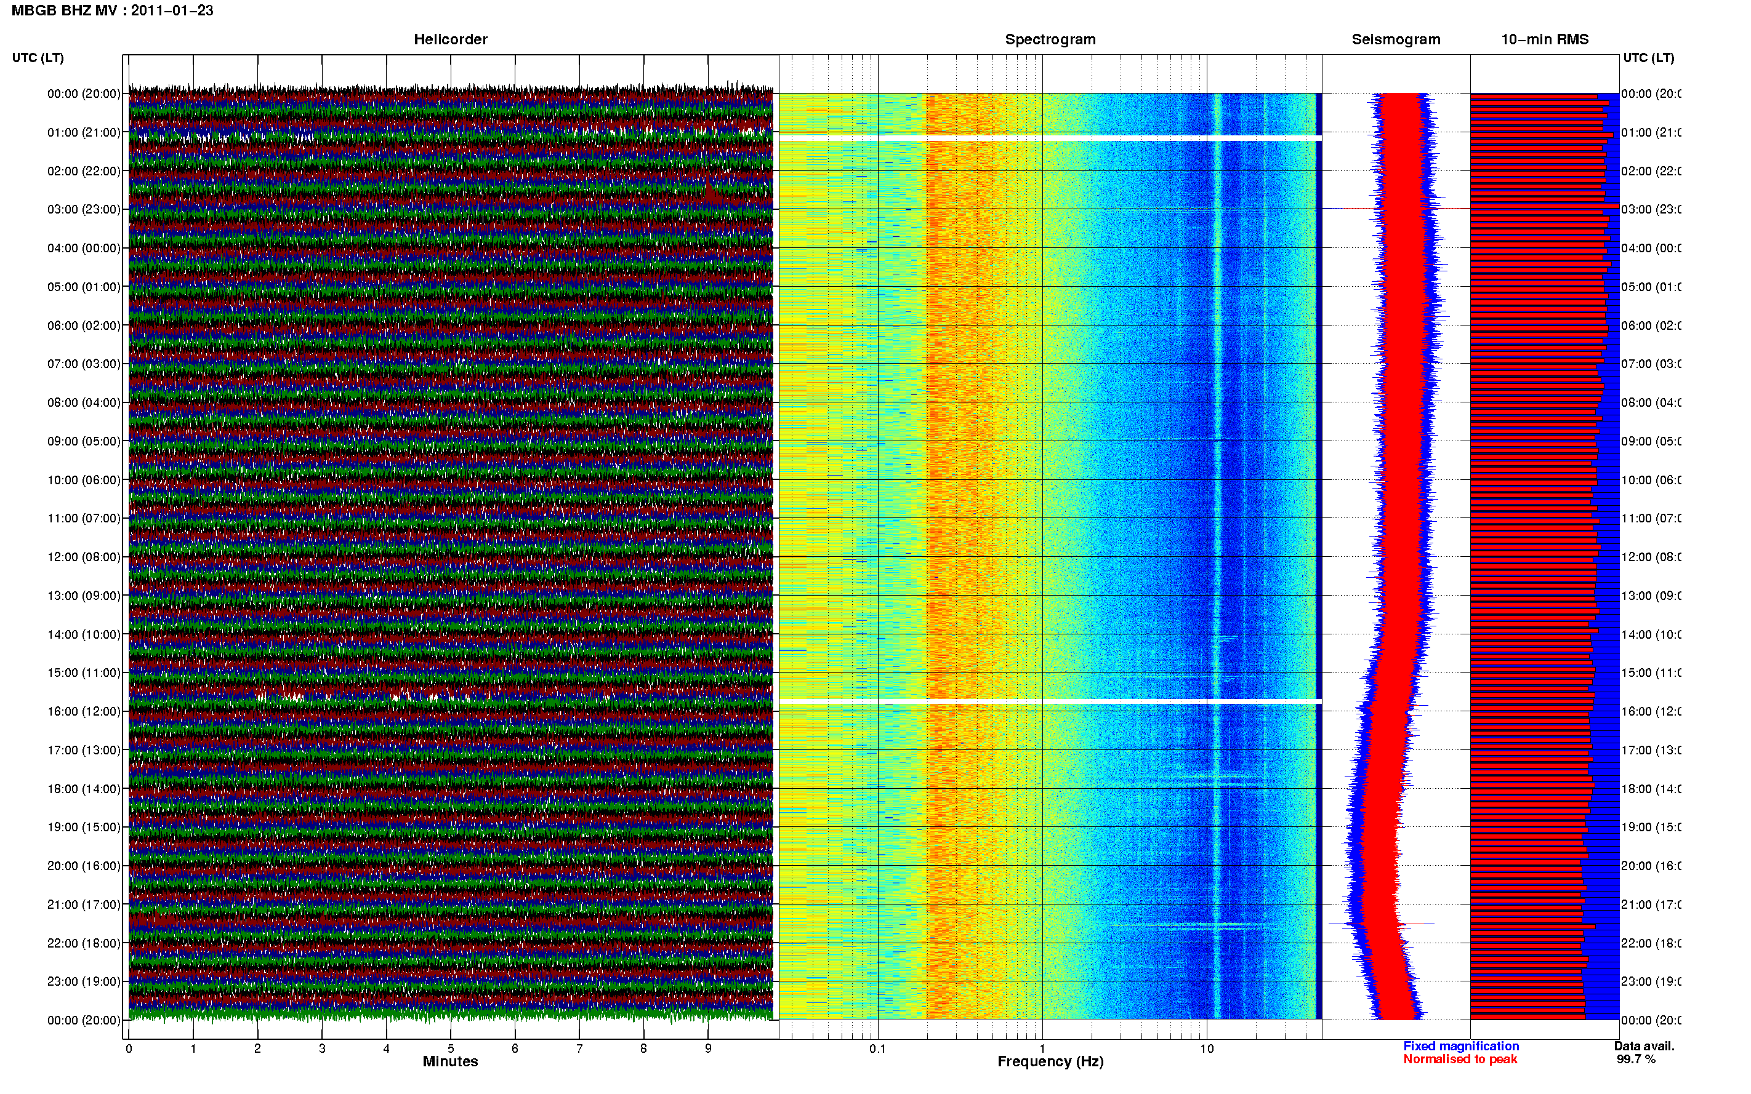Screen dimensions: 1751x1094
Task: Click the 0.1 frequency tick label
Action: (877, 1048)
